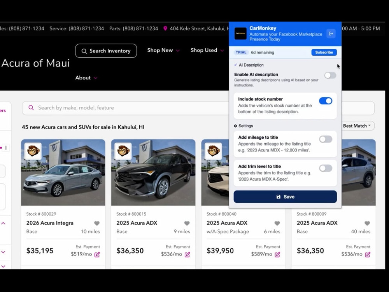The height and width of the screenshot is (292, 389).
Task: Click the 'w/A-Spec Package' trim text
Action: (x=228, y=231)
